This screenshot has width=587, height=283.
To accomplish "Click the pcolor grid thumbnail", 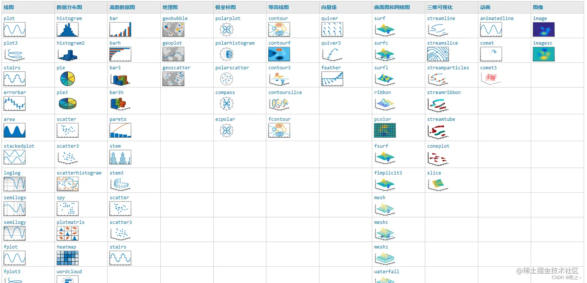I will point(385,130).
